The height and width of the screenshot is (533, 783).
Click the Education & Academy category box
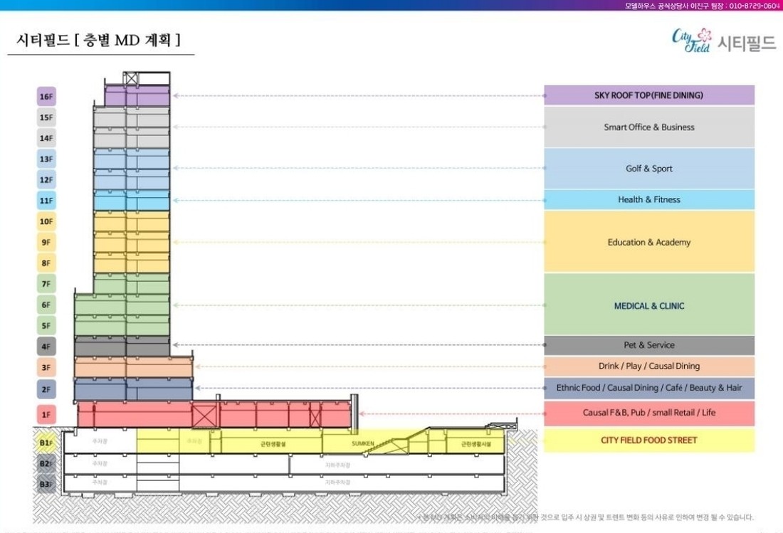pos(648,242)
